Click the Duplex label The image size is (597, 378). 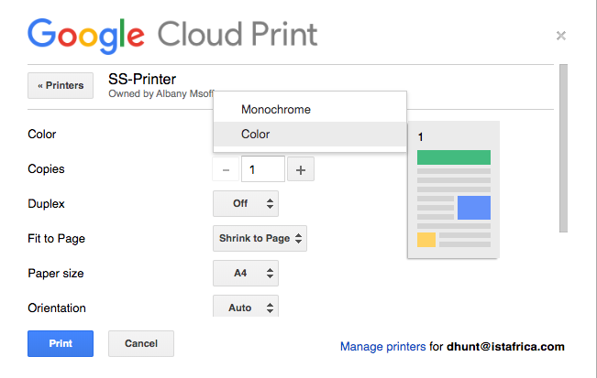(46, 203)
